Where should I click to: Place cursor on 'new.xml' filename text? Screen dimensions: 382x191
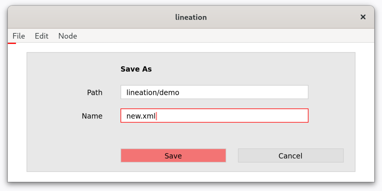point(141,116)
